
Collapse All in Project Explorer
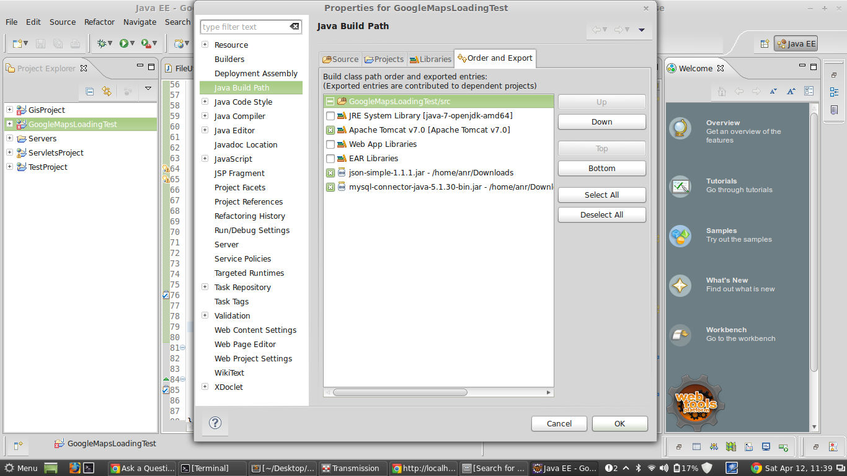pyautogui.click(x=89, y=91)
